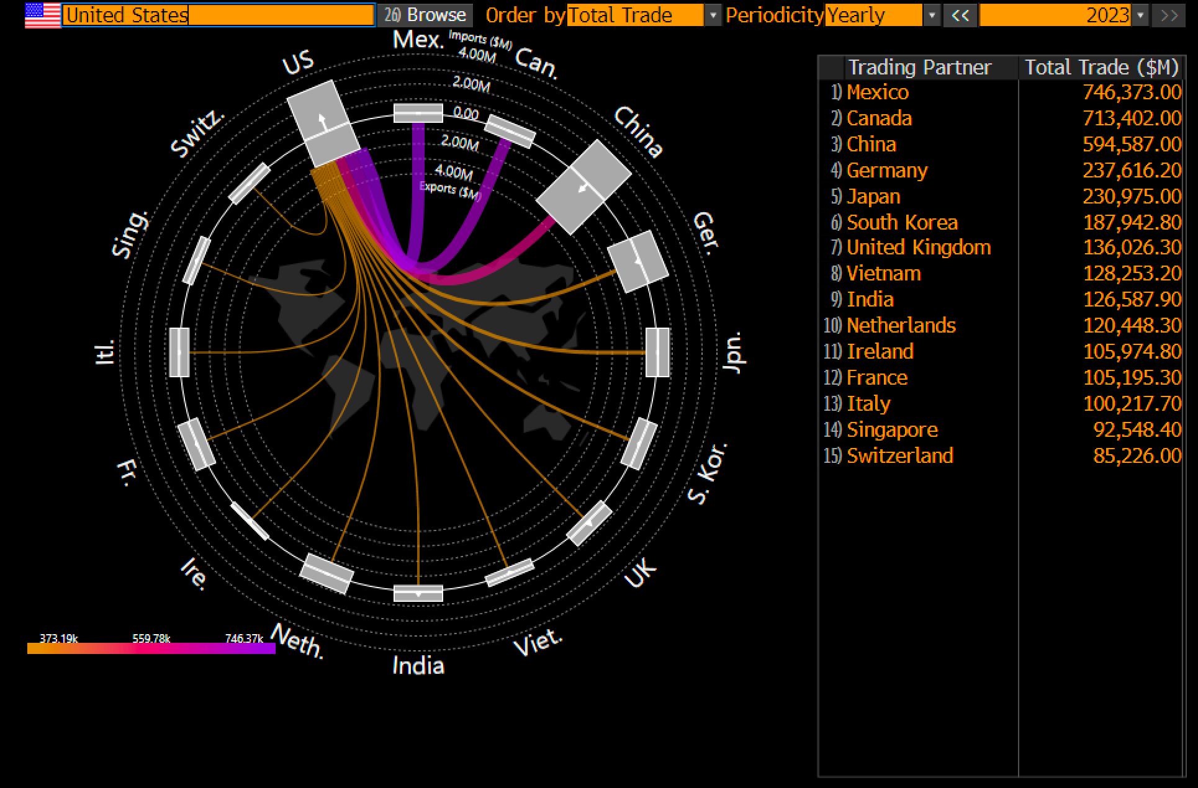Select Mexico row in trading partner table

click(878, 92)
